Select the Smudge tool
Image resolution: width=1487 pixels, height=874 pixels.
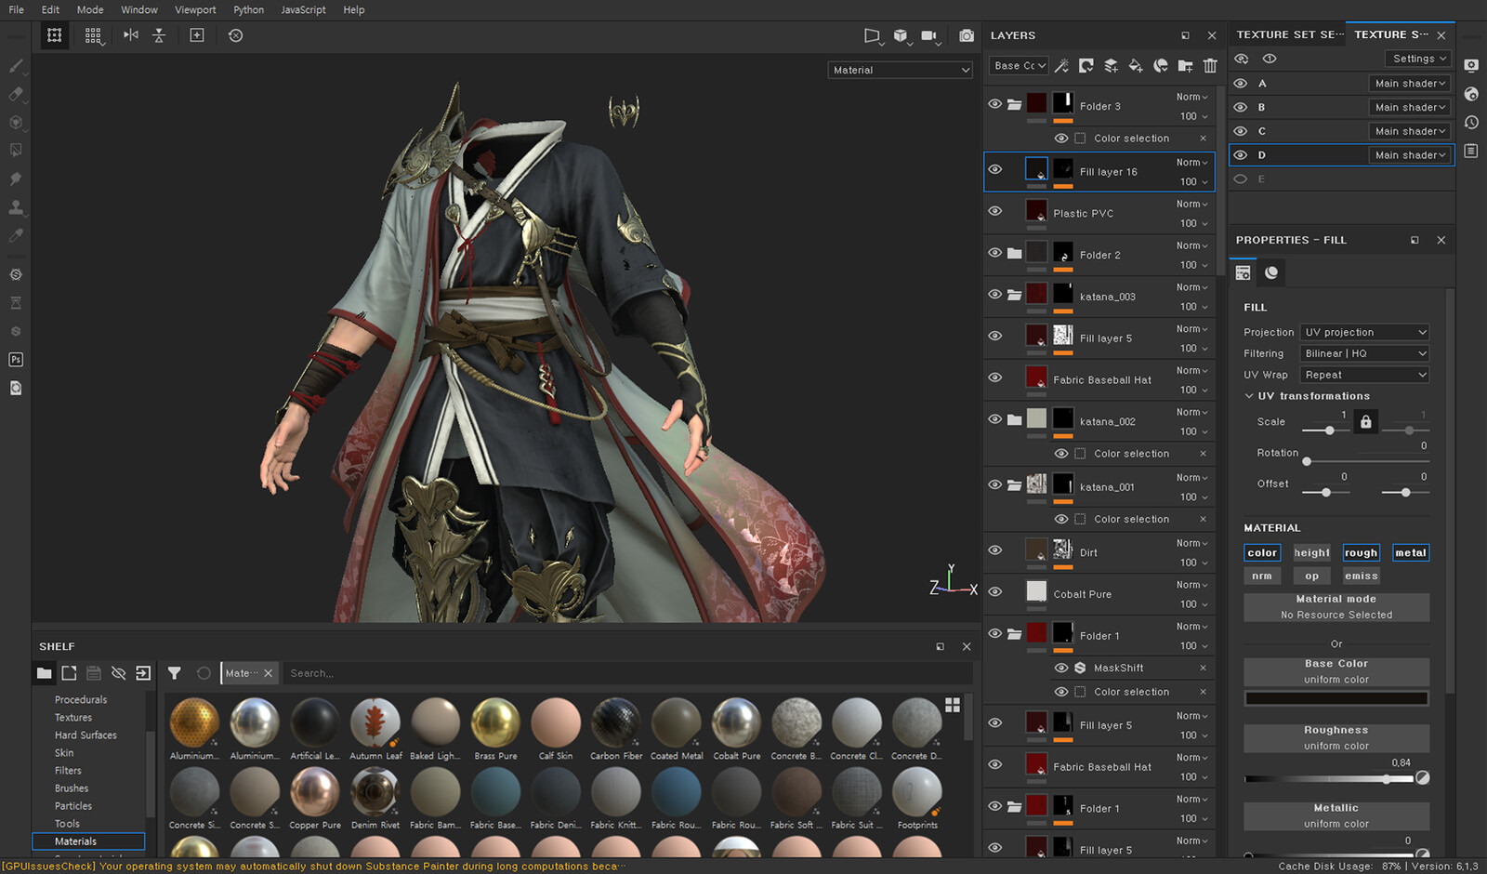tap(16, 179)
